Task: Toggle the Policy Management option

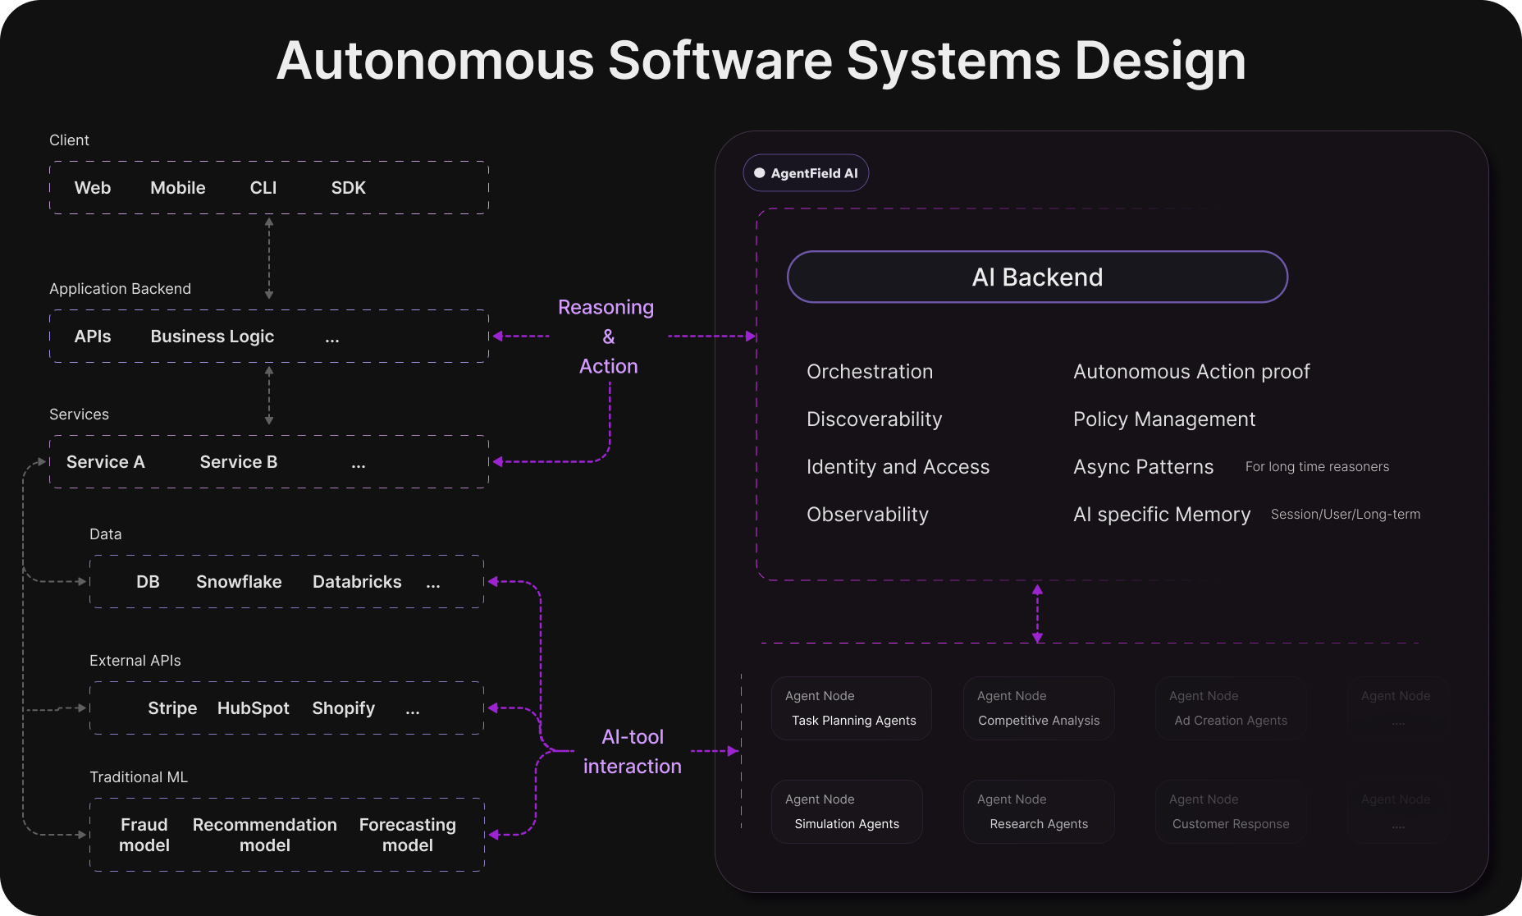Action: (x=1163, y=419)
